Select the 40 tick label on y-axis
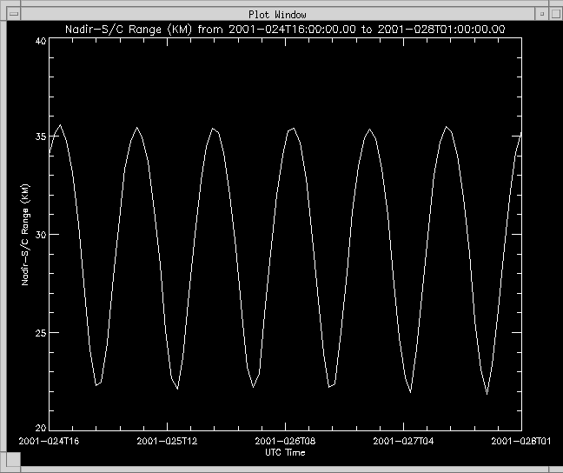 click(39, 41)
